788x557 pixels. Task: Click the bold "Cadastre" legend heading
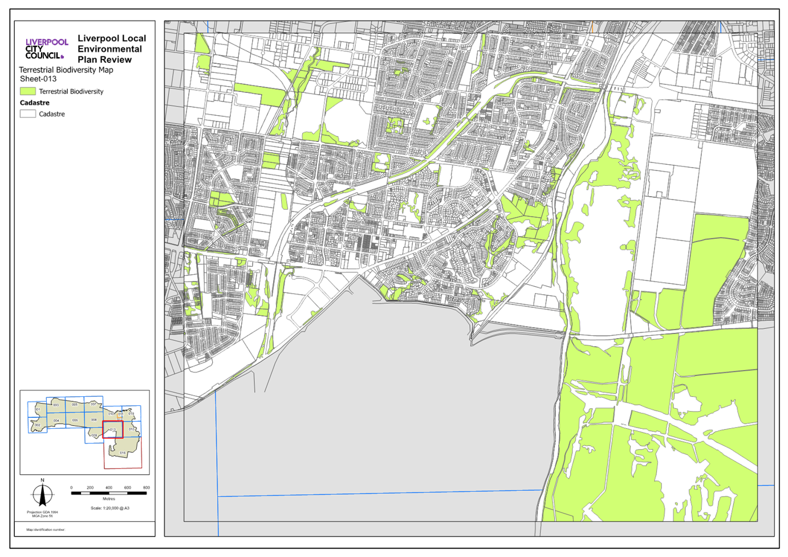[x=35, y=103]
